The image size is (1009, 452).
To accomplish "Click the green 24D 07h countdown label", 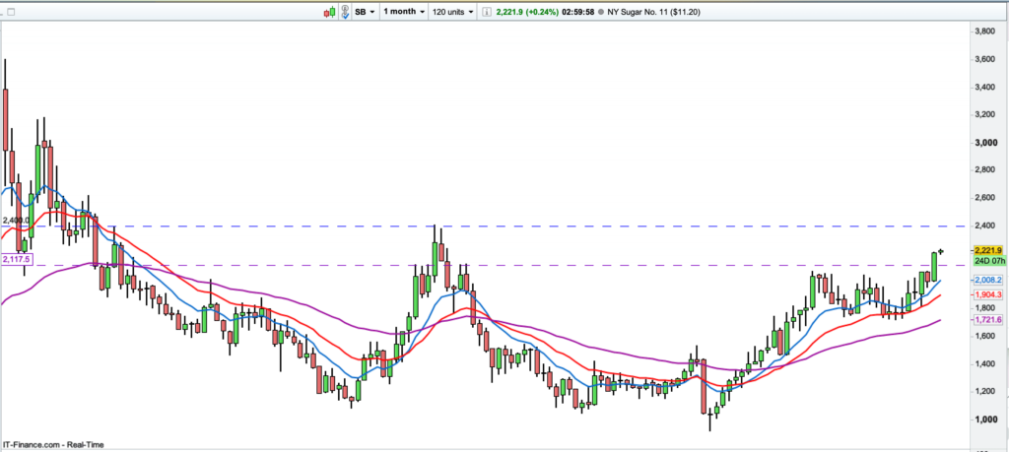I will click(x=986, y=262).
